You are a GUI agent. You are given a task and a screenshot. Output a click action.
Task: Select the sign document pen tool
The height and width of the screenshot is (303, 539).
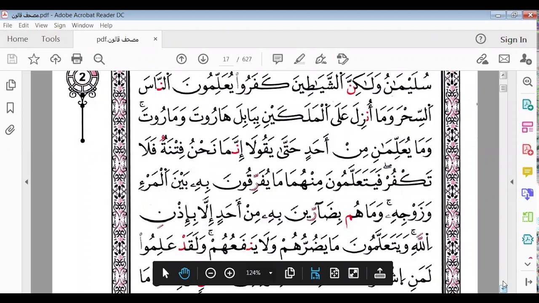321,59
